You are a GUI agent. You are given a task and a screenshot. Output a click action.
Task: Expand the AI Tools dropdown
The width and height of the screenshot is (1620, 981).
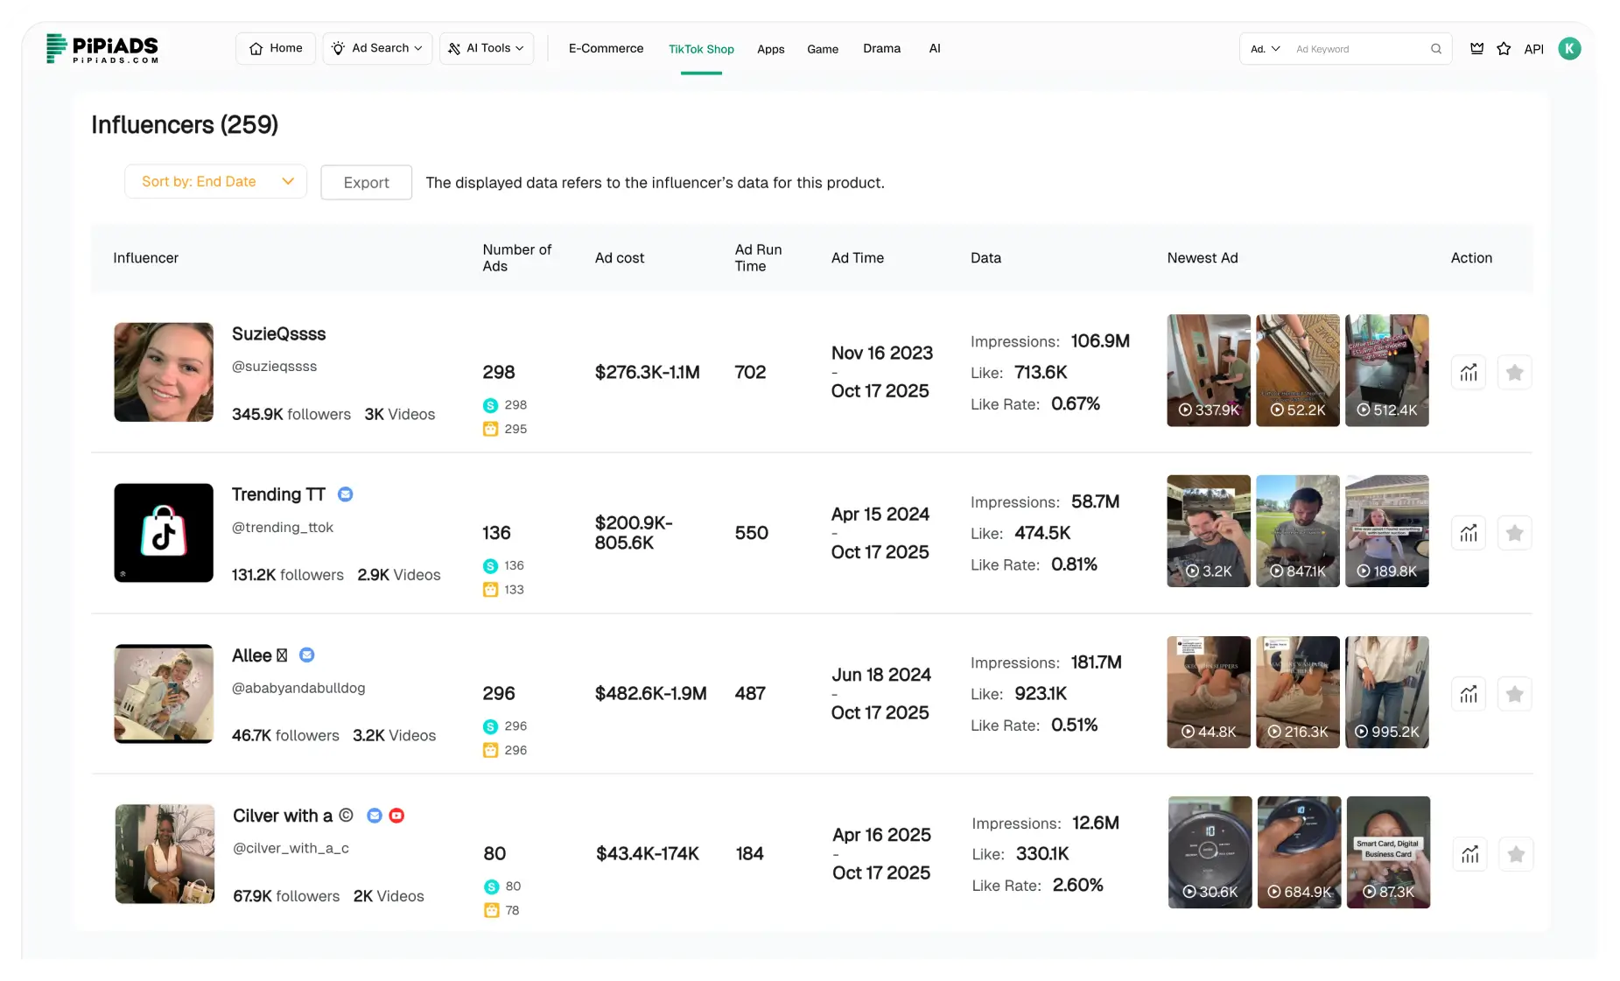486,48
